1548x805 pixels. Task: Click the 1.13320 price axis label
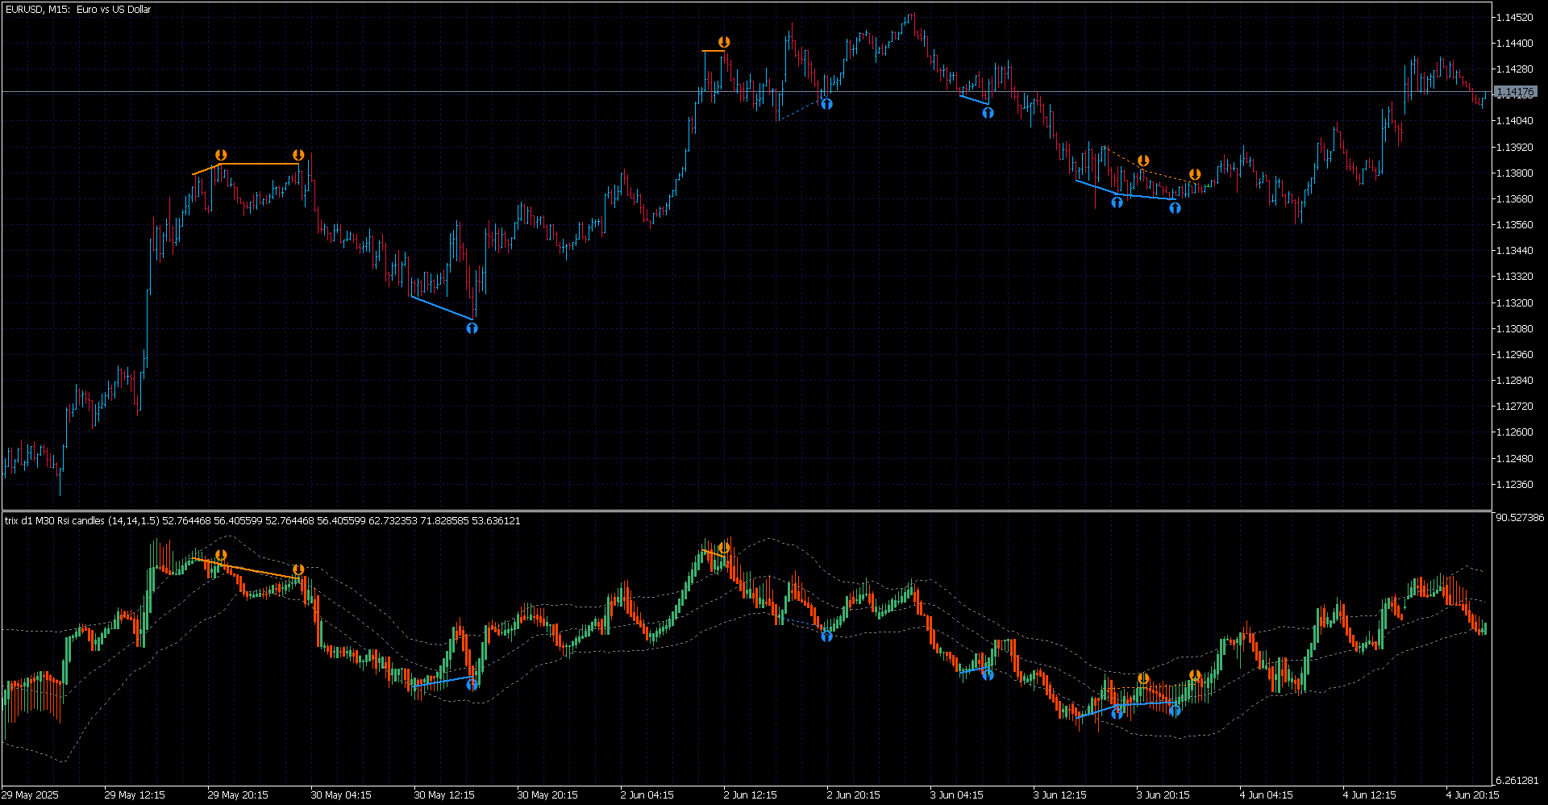(1515, 277)
